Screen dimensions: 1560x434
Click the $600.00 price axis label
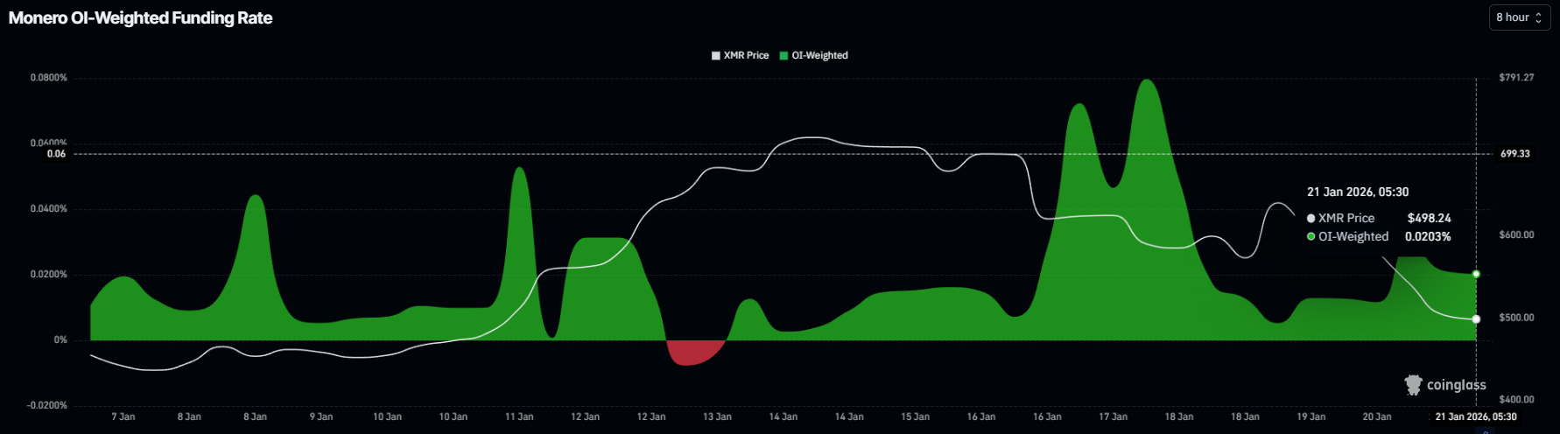click(1516, 234)
